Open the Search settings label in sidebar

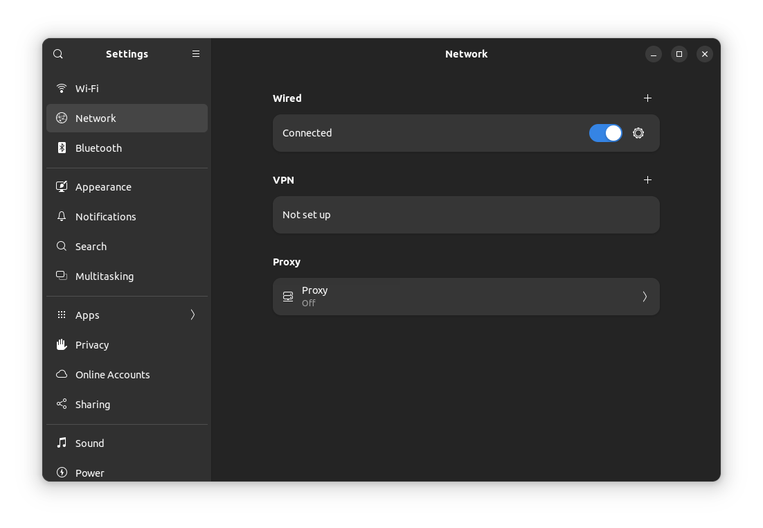click(91, 247)
